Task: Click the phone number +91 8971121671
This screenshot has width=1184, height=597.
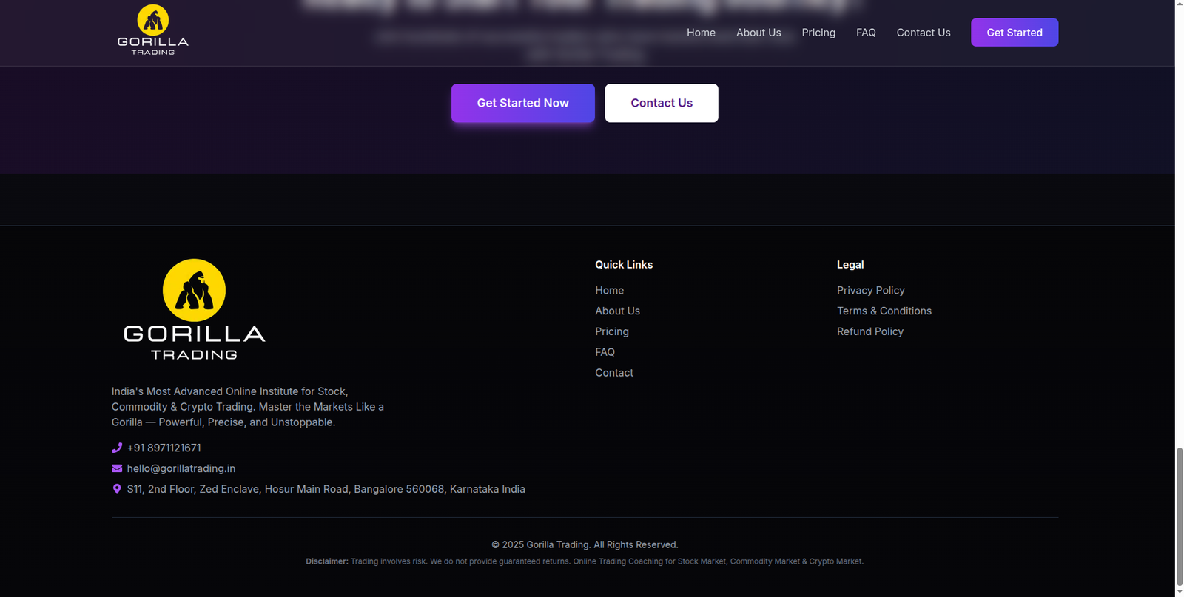Action: click(164, 448)
